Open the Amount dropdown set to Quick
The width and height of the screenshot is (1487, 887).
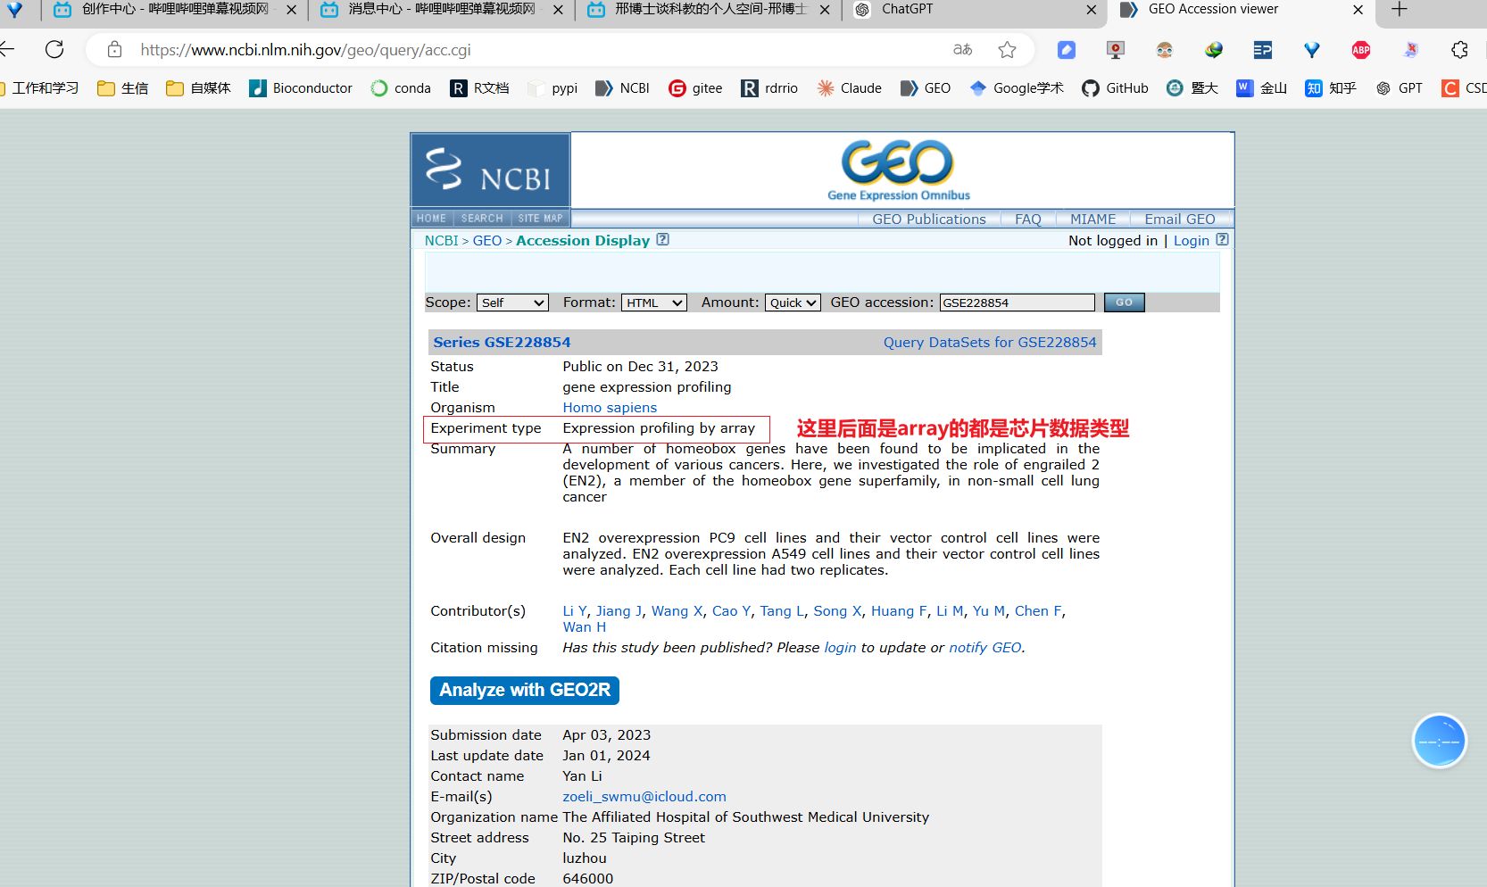(792, 303)
